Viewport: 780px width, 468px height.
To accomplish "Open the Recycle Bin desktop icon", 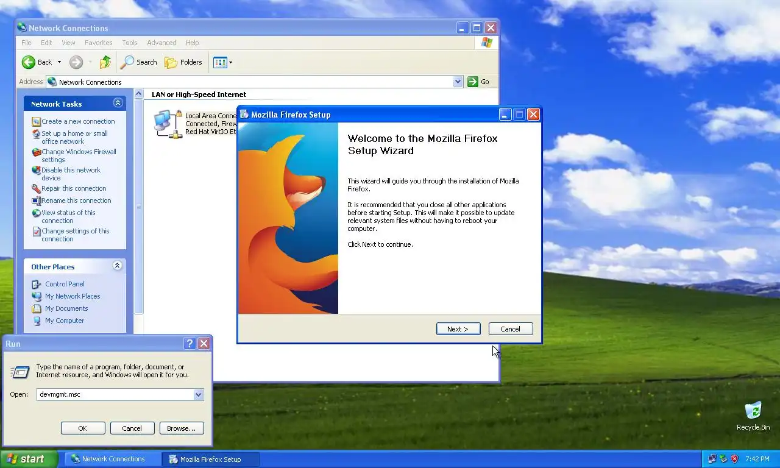I will point(753,410).
